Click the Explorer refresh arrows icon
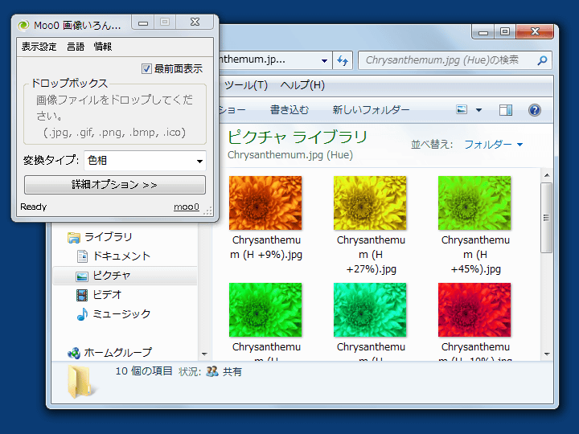The width and height of the screenshot is (579, 434). pos(343,60)
